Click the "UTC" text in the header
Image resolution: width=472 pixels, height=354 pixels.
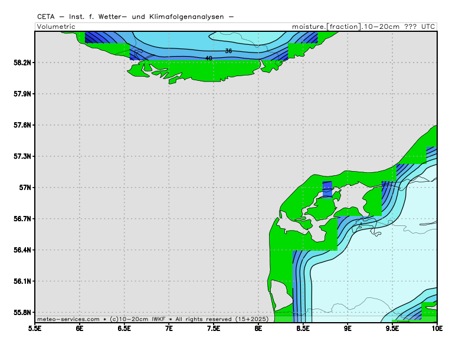[427, 27]
